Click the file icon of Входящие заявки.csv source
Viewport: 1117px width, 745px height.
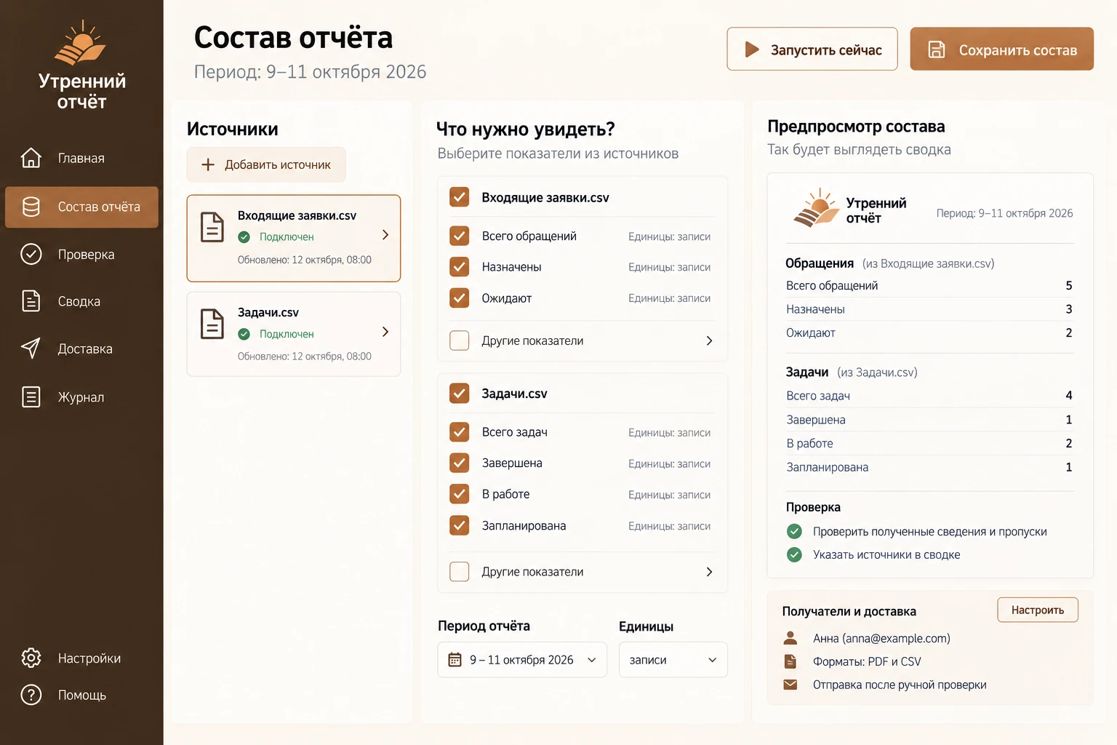tap(212, 227)
